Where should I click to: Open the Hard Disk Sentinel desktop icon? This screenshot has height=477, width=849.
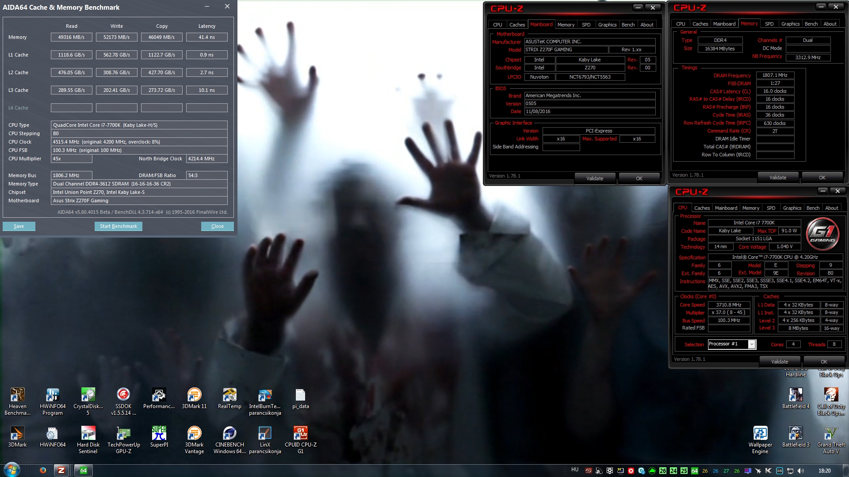click(x=88, y=439)
